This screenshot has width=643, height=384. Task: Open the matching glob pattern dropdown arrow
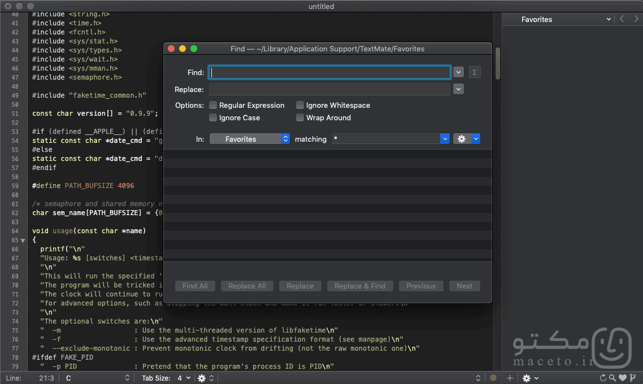[x=445, y=139]
